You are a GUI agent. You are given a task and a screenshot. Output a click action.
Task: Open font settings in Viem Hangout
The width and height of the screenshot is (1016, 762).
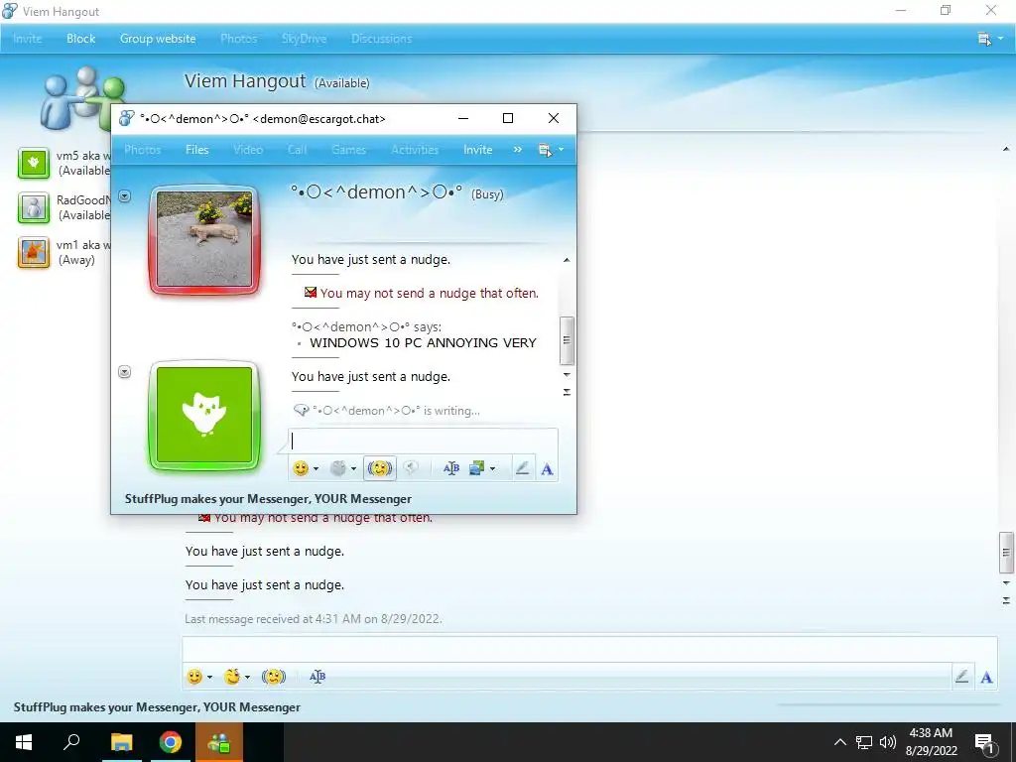tap(986, 677)
